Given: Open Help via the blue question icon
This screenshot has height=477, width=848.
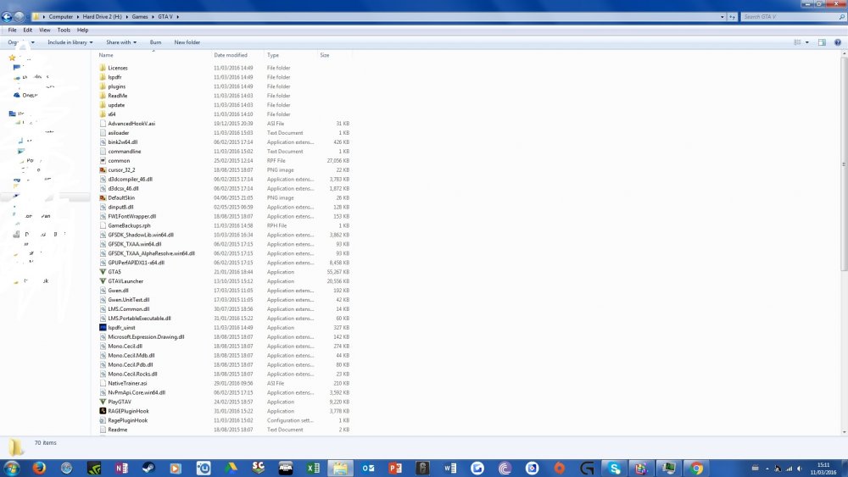Looking at the screenshot, I should tap(837, 42).
